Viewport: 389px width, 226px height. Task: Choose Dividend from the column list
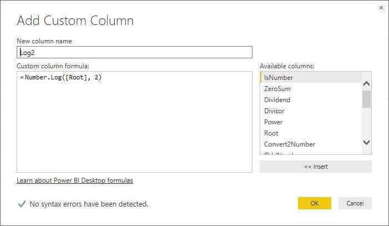(277, 100)
